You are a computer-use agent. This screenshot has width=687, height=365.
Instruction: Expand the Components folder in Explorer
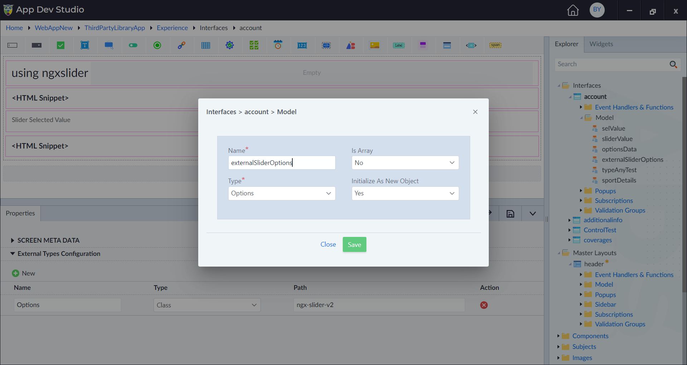pyautogui.click(x=558, y=336)
